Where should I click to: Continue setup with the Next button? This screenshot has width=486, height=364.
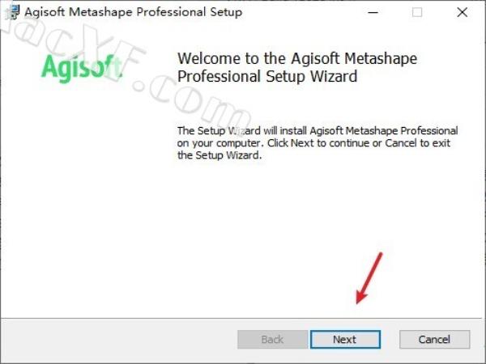345,339
